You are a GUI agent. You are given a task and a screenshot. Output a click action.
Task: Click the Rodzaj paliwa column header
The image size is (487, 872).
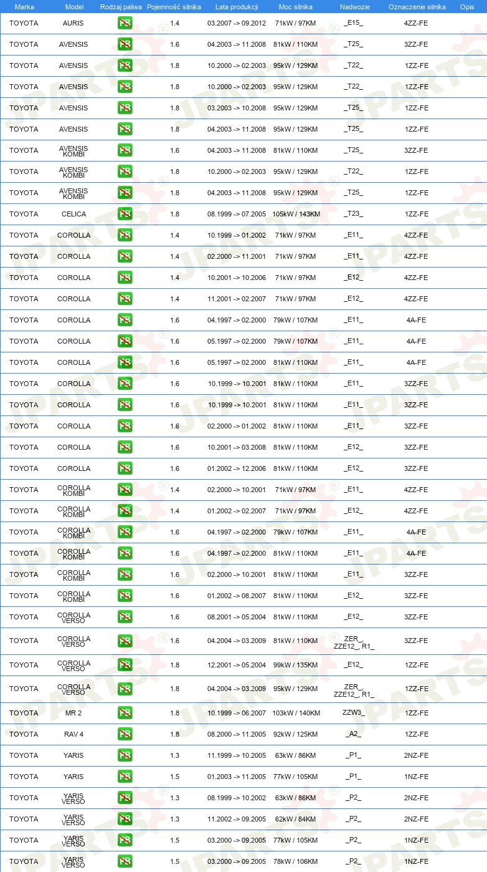pos(121,7)
